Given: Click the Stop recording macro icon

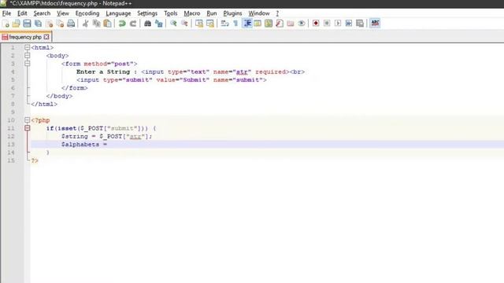Looking at the screenshot, I should (x=327, y=24).
